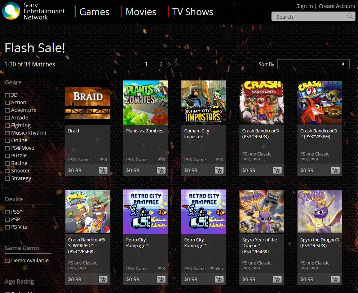
Task: Open the Braid title link
Action: tap(74, 131)
